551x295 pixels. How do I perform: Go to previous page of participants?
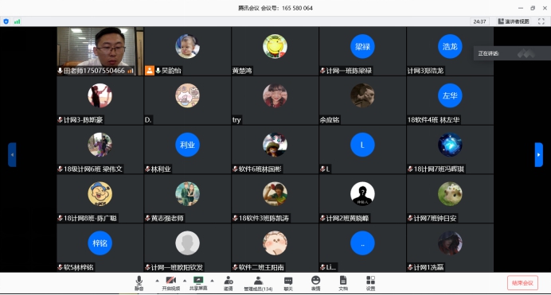(12, 155)
